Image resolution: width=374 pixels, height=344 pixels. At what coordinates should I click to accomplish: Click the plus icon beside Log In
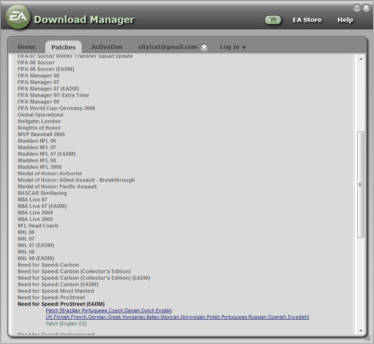point(244,47)
